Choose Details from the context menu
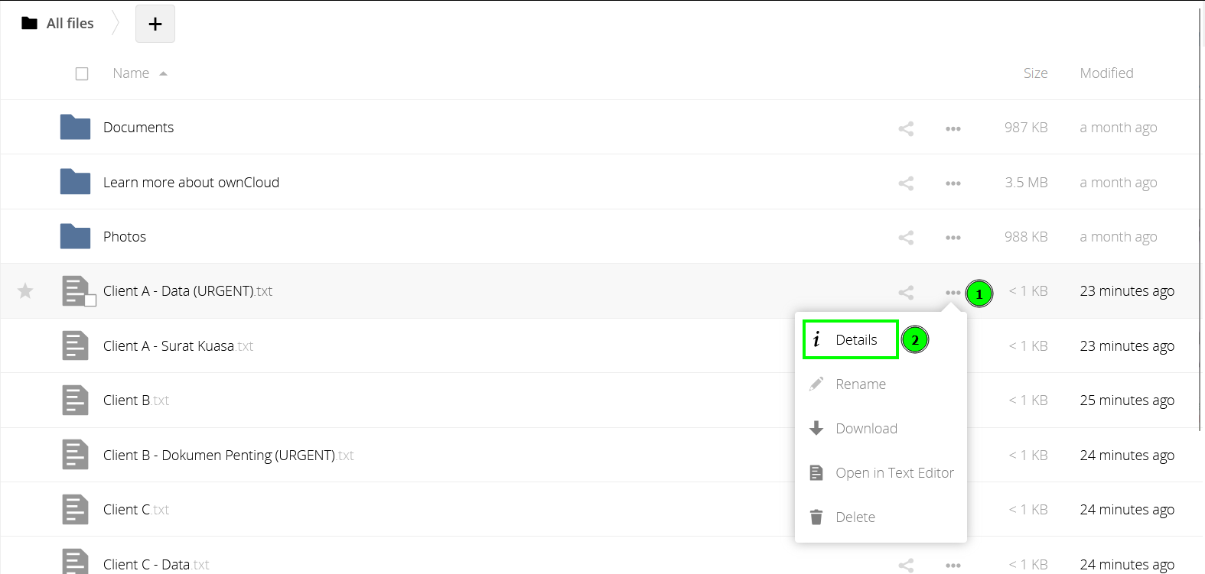 855,340
